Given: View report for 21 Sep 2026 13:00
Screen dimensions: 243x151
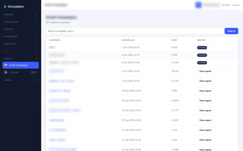Looking at the screenshot, I should pos(205,130).
